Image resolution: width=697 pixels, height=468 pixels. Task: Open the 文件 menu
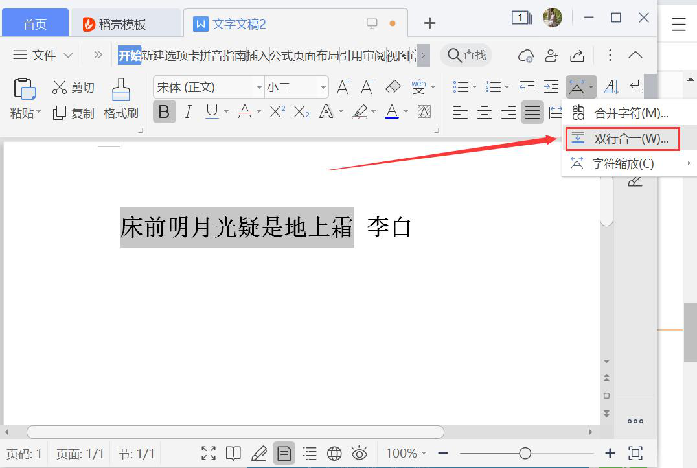coord(43,55)
